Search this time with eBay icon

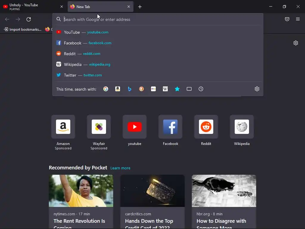(153, 89)
